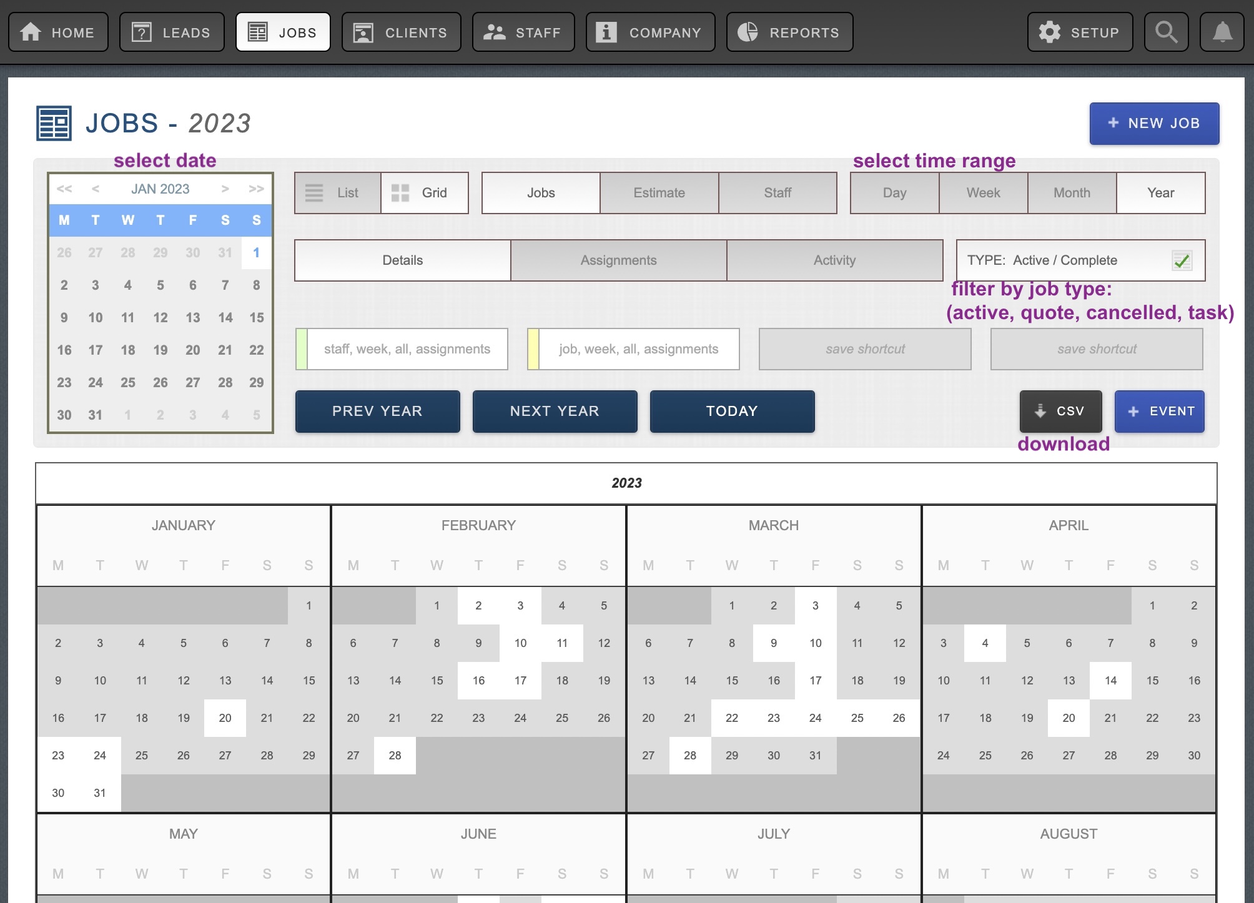The image size is (1254, 903).
Task: Go to Home via house icon
Action: click(31, 32)
